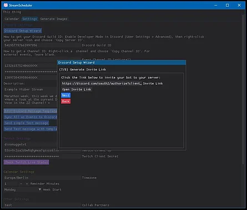Screen dimensions: 247x210
Task: Click the 'Discord Guild ID' label
Action: (x=97, y=46)
